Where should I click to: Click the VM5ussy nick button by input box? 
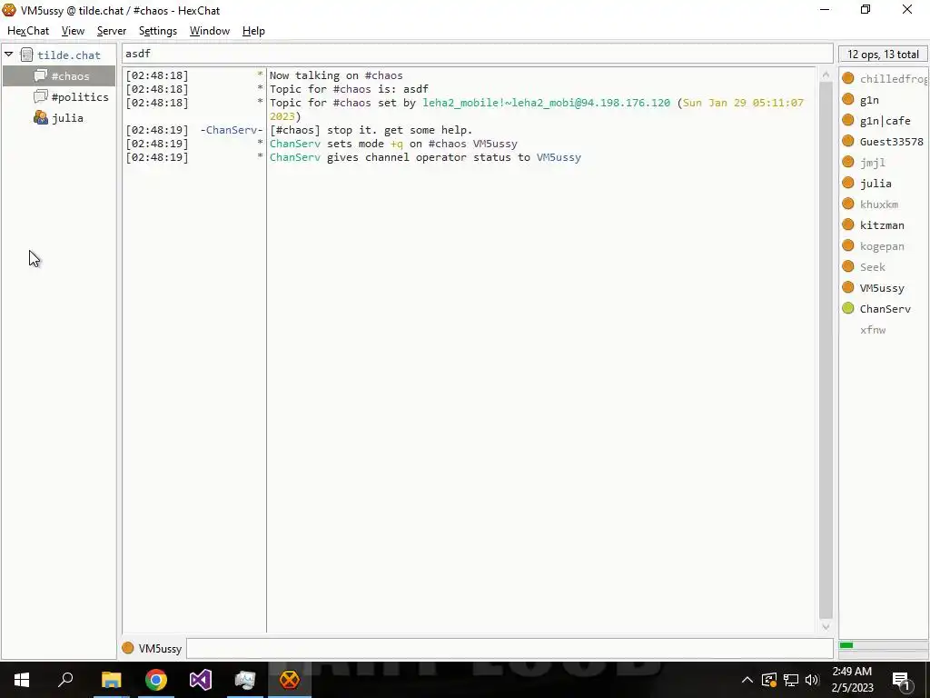click(x=160, y=648)
